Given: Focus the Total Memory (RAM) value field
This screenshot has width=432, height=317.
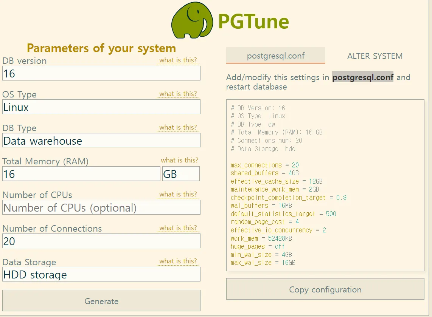Looking at the screenshot, I should (81, 174).
